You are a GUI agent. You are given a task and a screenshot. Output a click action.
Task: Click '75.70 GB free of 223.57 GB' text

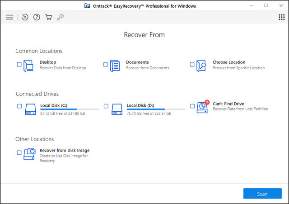click(x=149, y=114)
